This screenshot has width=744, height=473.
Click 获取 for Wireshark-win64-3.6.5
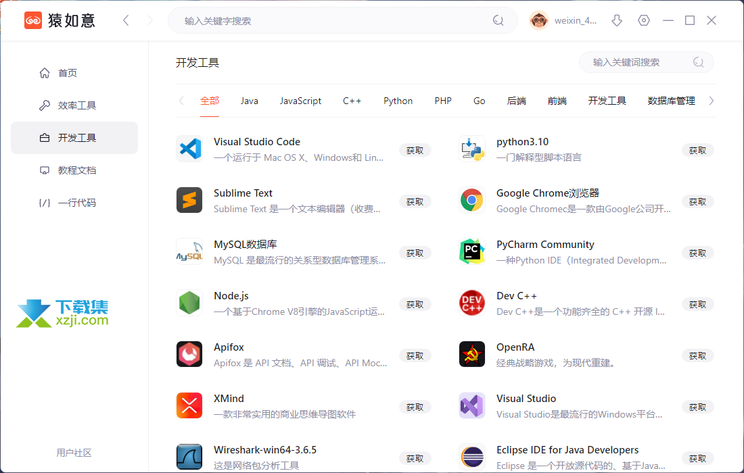pyautogui.click(x=415, y=458)
